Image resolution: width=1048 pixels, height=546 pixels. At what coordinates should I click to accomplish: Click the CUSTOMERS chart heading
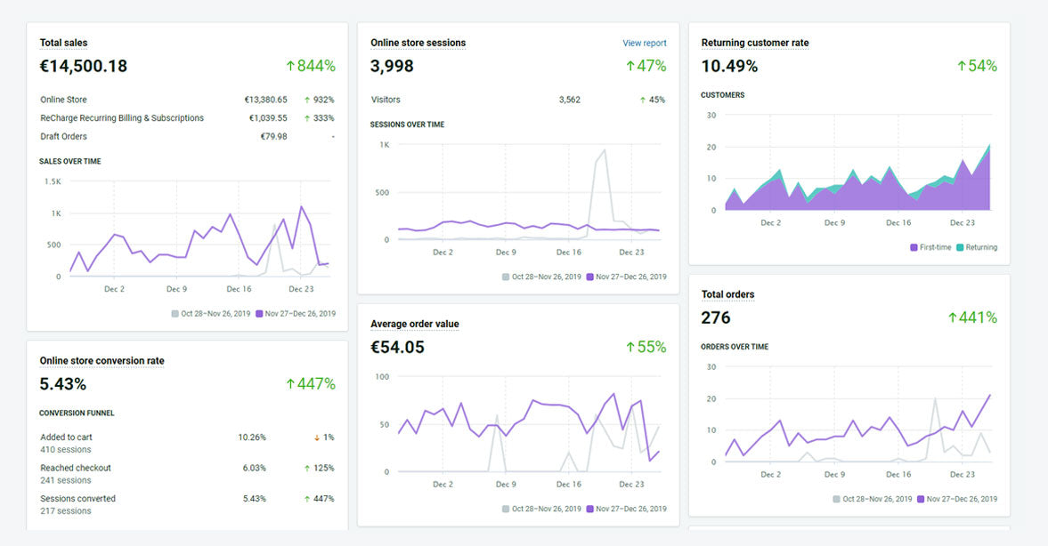coord(722,95)
